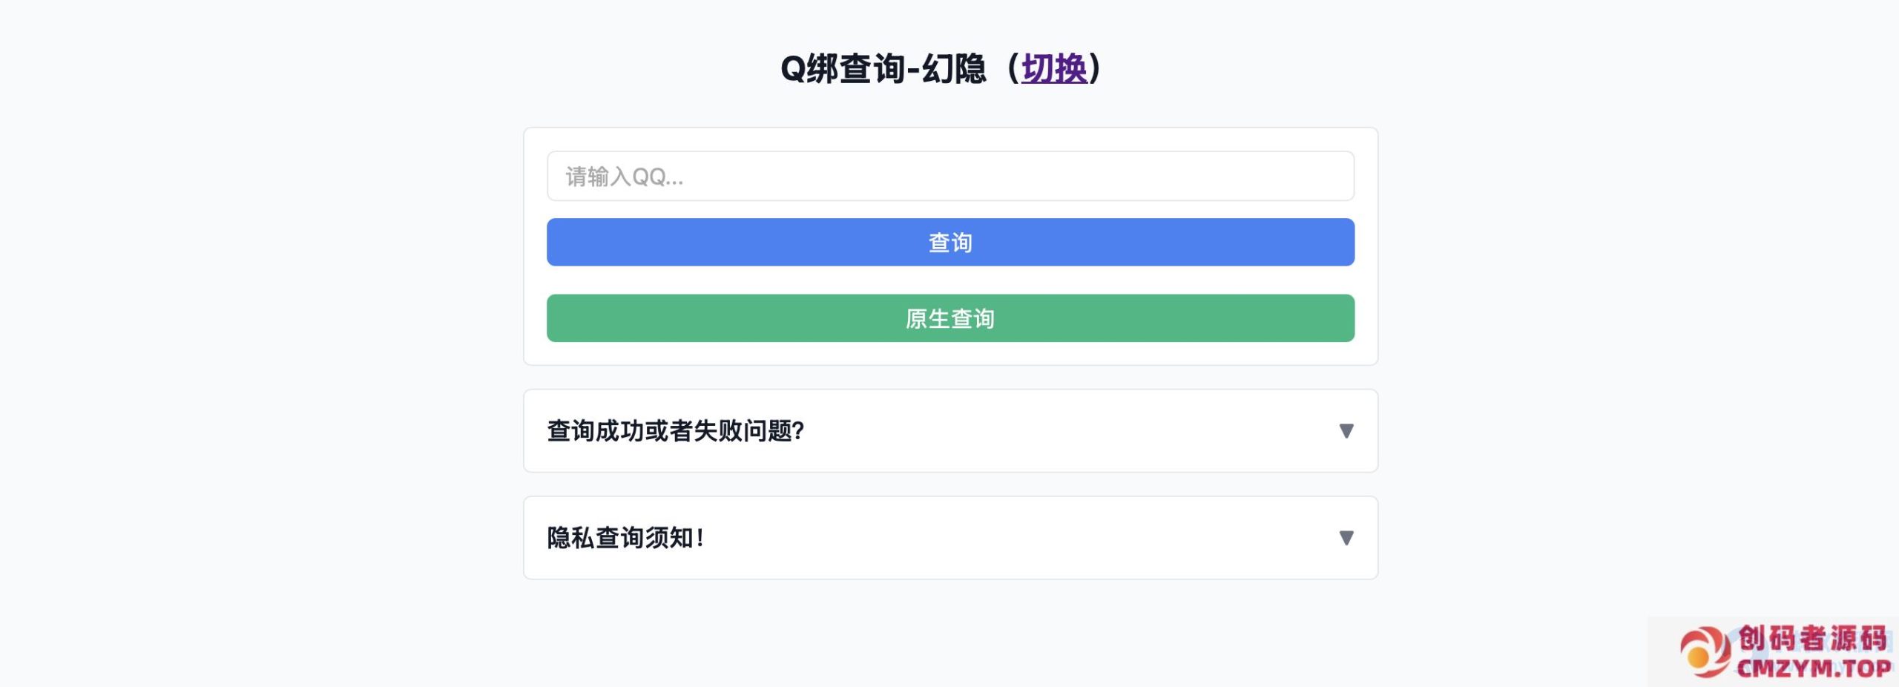Click the 创码者源码 watermark text
This screenshot has height=687, width=1899.
(x=1812, y=638)
